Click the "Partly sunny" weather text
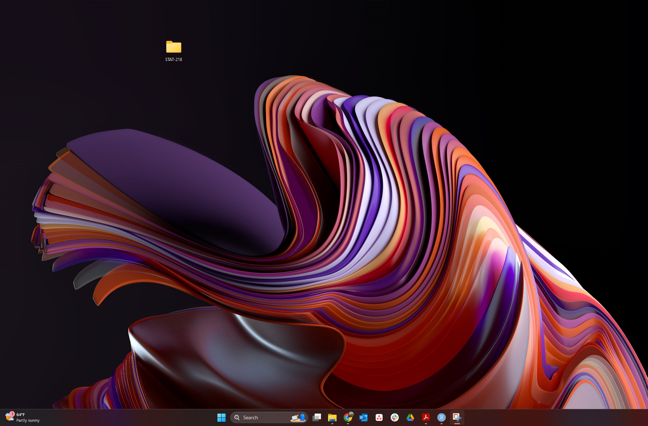648x426 pixels. pos(28,420)
